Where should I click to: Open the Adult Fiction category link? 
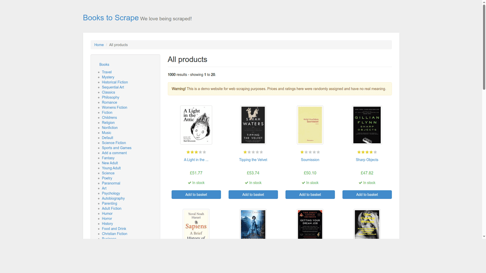[x=112, y=208]
